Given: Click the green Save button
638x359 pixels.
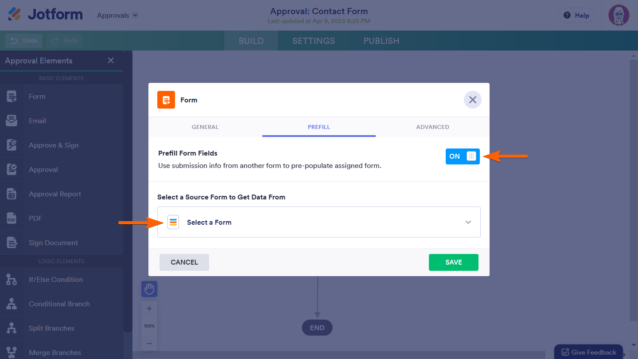Looking at the screenshot, I should click(x=453, y=262).
